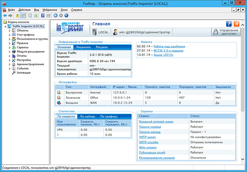Click the Управление доступом button
247x172 pixels.
(x=226, y=32)
